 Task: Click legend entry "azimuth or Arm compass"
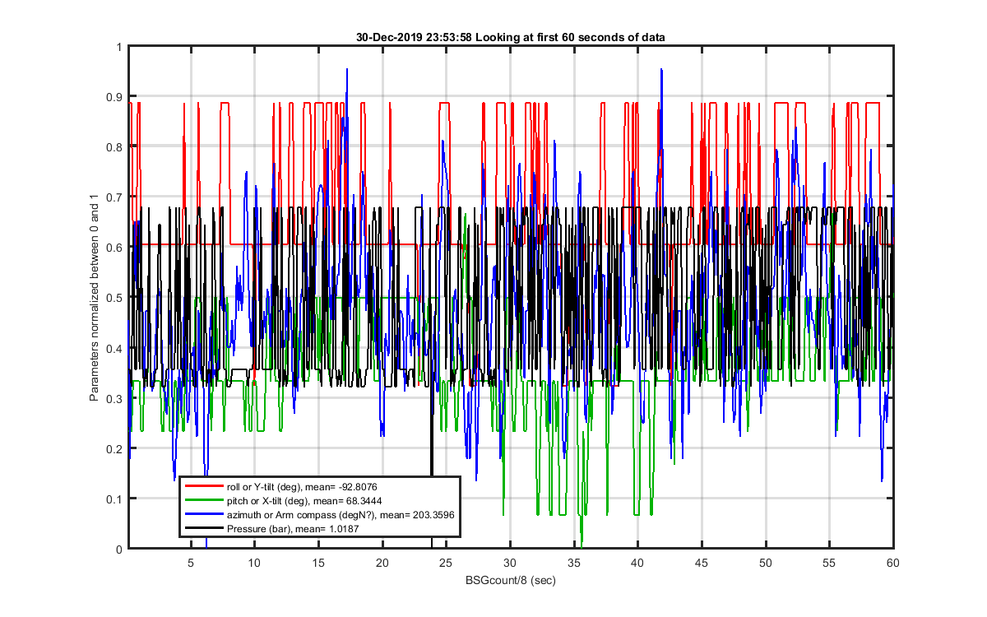tap(340, 514)
